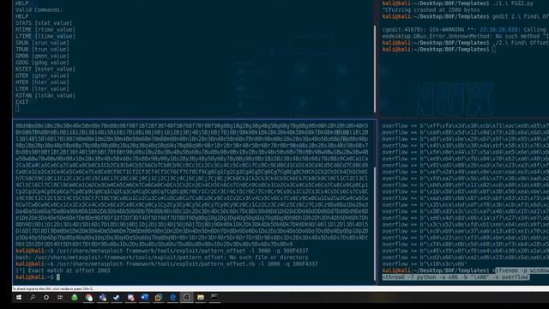The height and width of the screenshot is (309, 549).
Task: Open Task View on the taskbar
Action: [60, 298]
